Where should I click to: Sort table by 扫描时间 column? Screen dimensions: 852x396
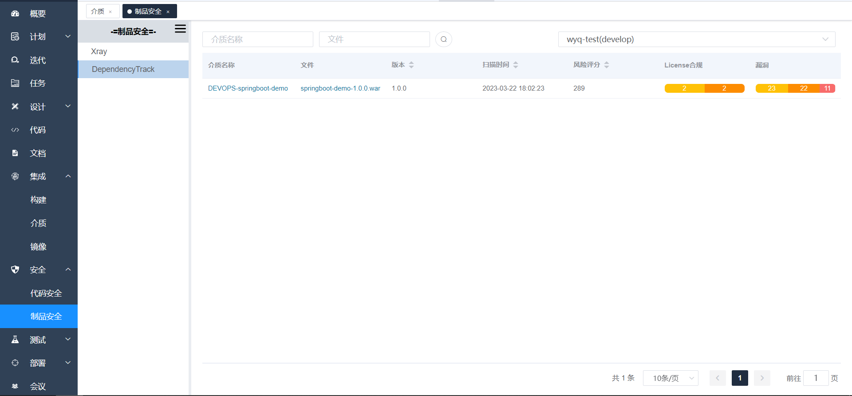[515, 65]
